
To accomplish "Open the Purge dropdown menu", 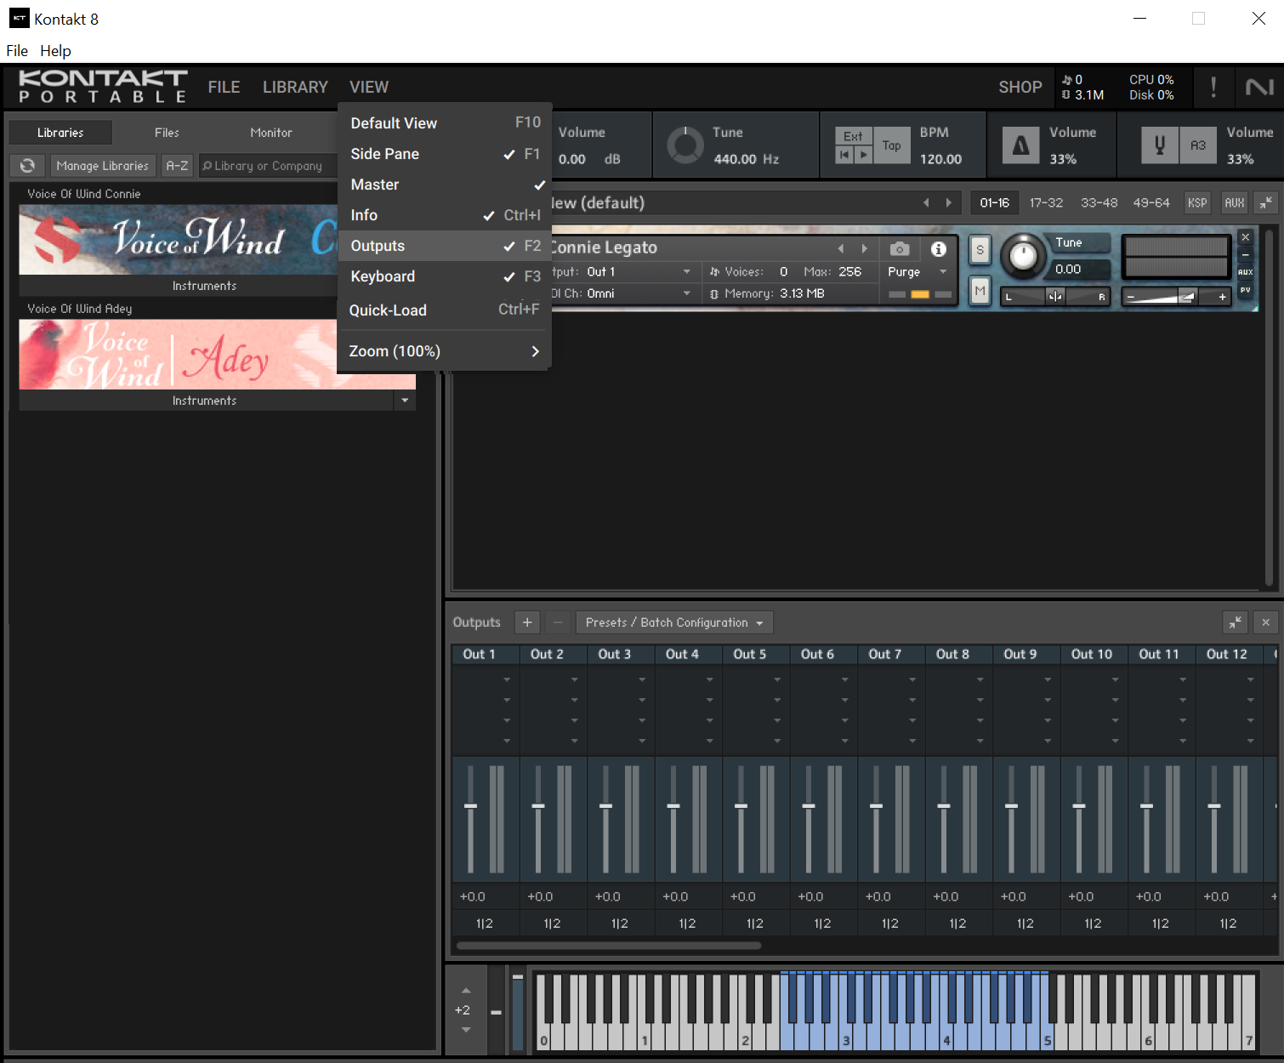I will pos(917,272).
